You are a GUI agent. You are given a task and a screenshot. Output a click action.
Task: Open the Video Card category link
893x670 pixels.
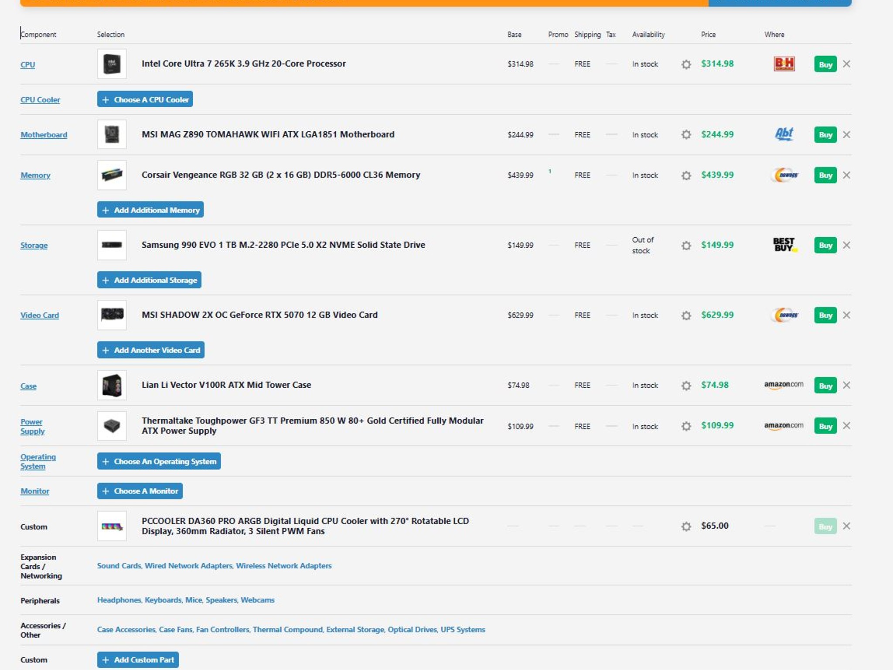(40, 315)
